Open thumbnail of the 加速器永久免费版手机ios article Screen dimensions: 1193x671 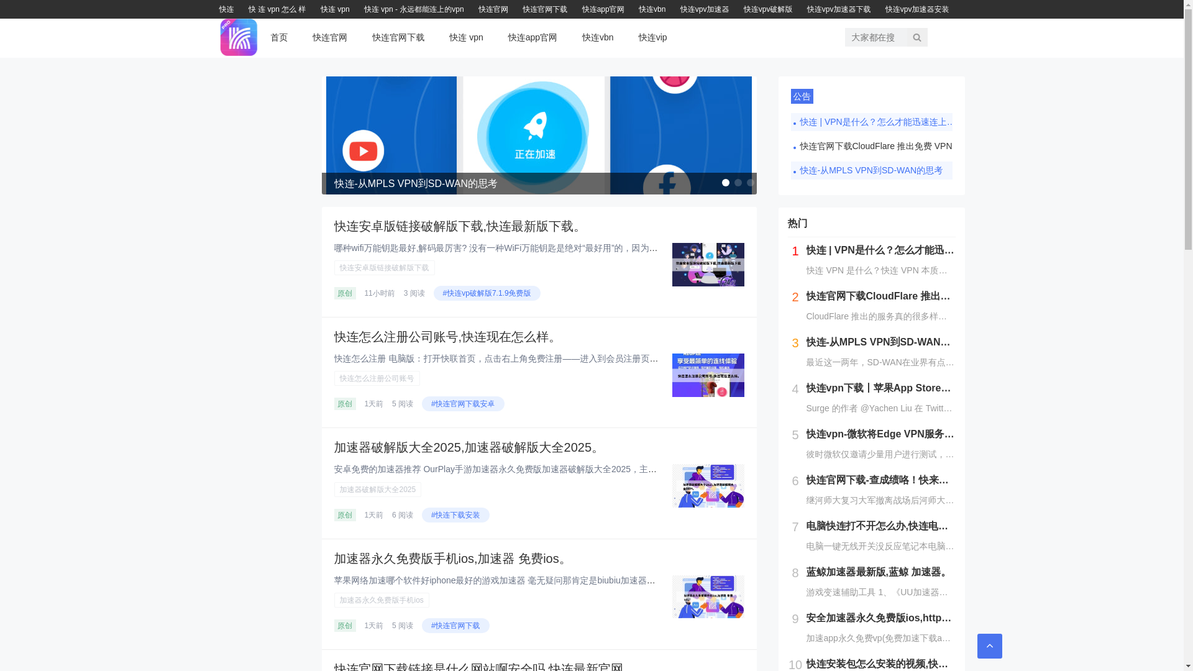(x=708, y=596)
